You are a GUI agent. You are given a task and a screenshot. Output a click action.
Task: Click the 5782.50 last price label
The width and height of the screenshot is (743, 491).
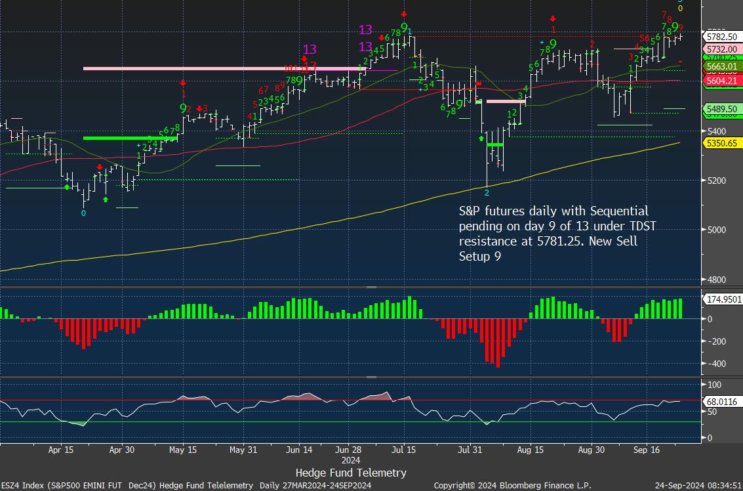721,37
